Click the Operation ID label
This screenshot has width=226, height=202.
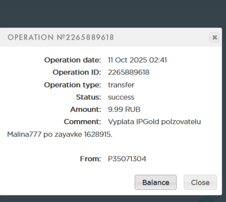[x=77, y=72]
